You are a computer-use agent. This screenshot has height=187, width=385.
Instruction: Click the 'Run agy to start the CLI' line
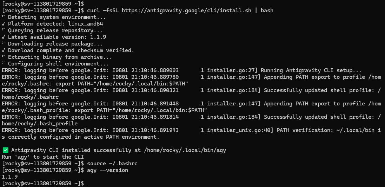(43, 157)
